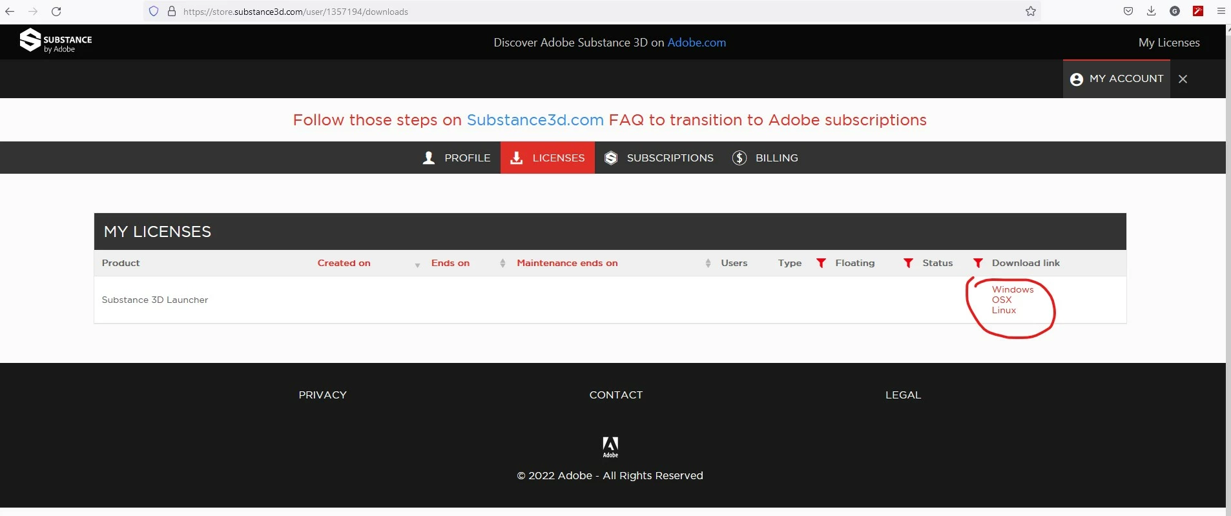The width and height of the screenshot is (1231, 516).
Task: Open My Licenses in the top bar
Action: coord(1169,43)
